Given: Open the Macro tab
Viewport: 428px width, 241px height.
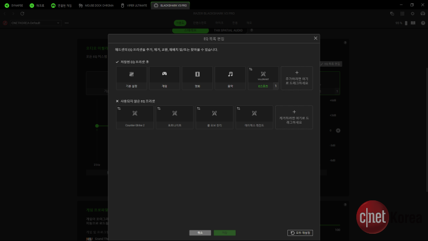Looking at the screenshot, I should click(x=37, y=6).
